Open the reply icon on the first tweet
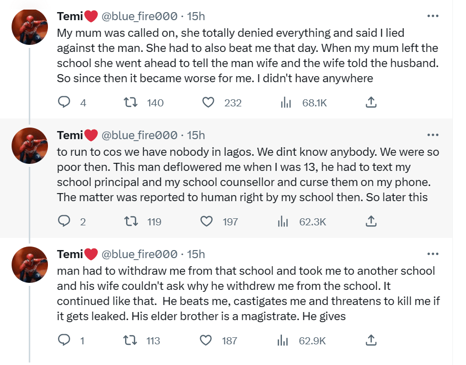This screenshot has width=466, height=365. (65, 102)
